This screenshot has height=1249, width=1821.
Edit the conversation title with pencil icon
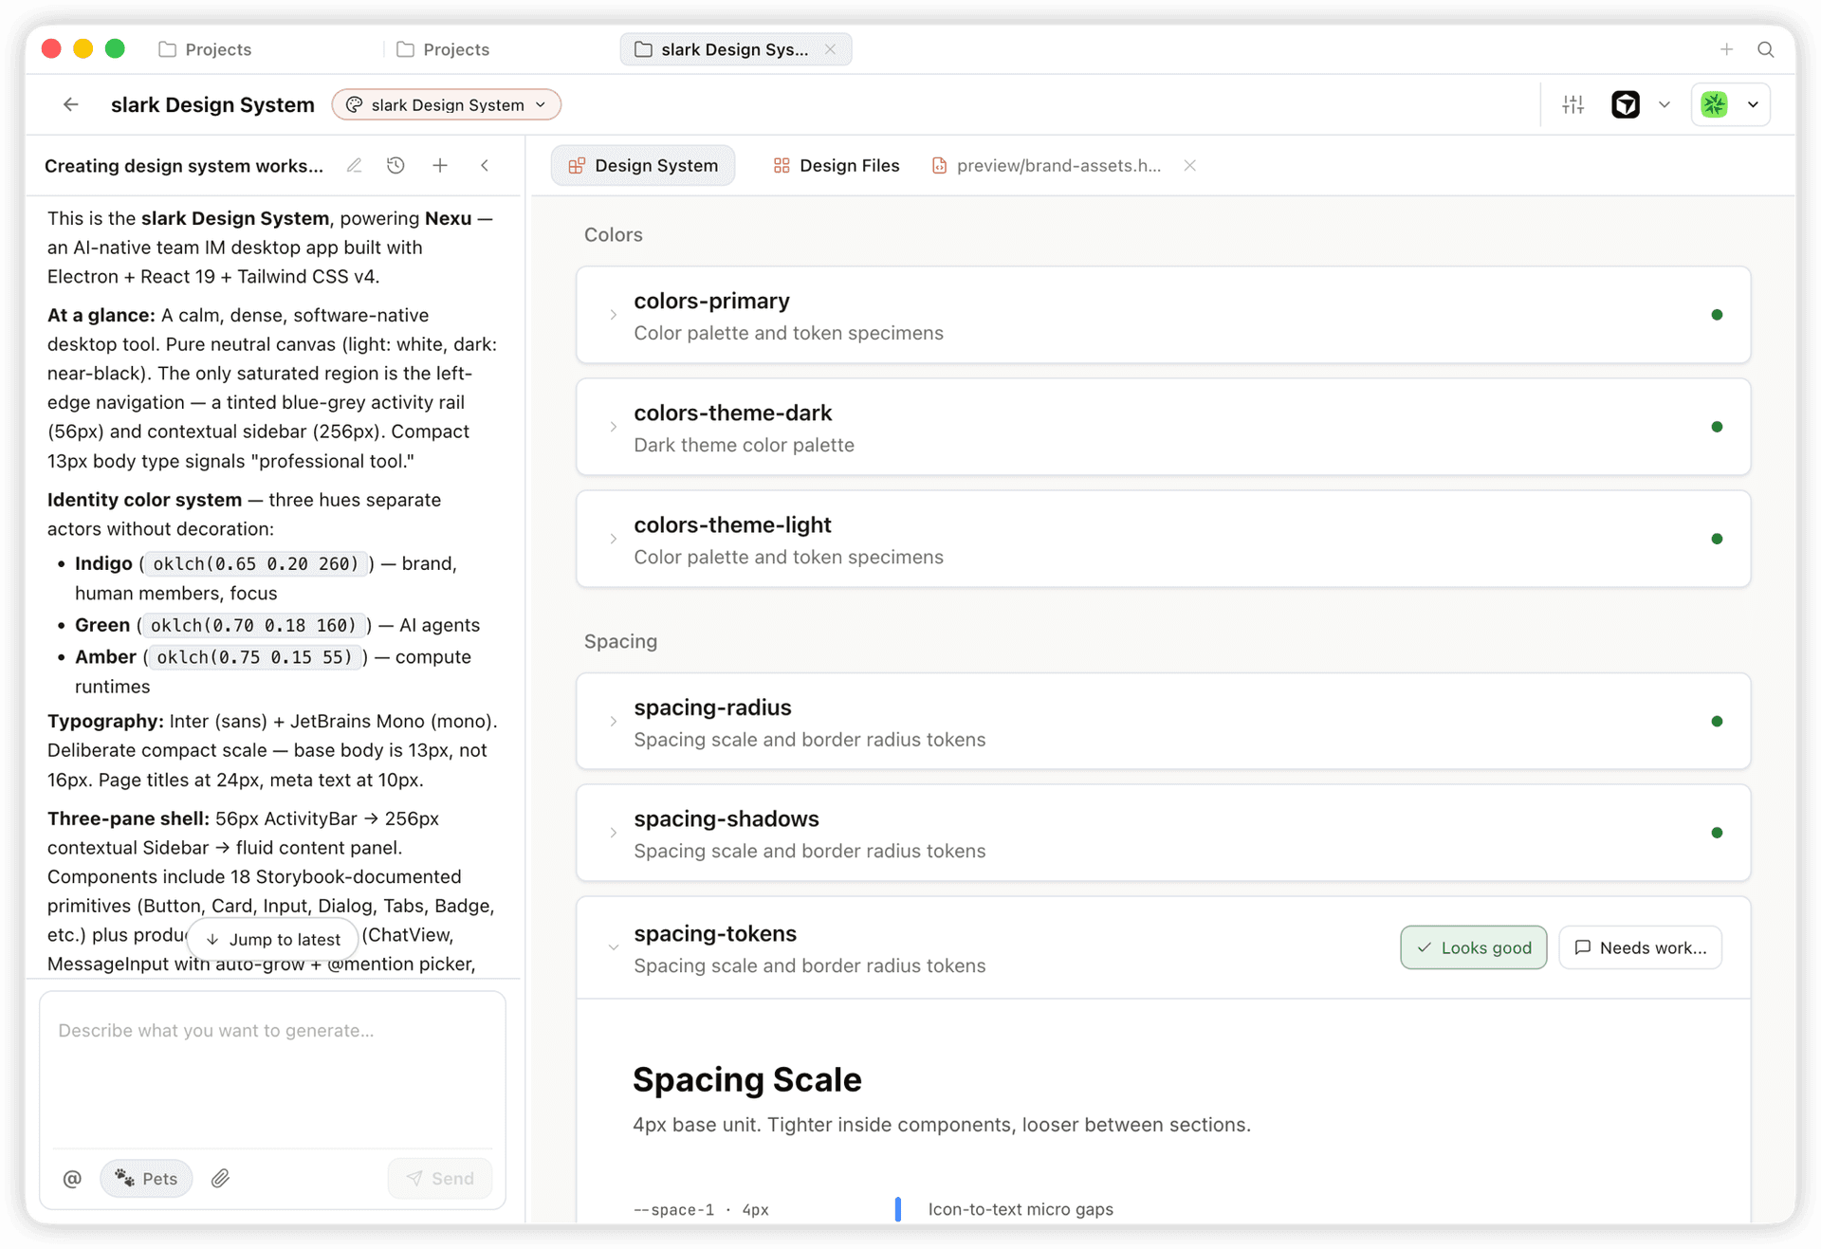(354, 165)
